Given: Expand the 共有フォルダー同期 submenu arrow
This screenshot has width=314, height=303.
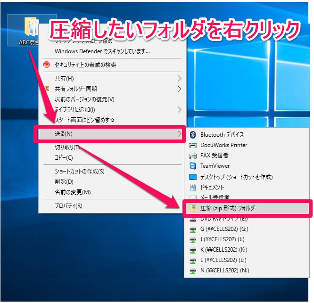Looking at the screenshot, I should click(x=179, y=89).
